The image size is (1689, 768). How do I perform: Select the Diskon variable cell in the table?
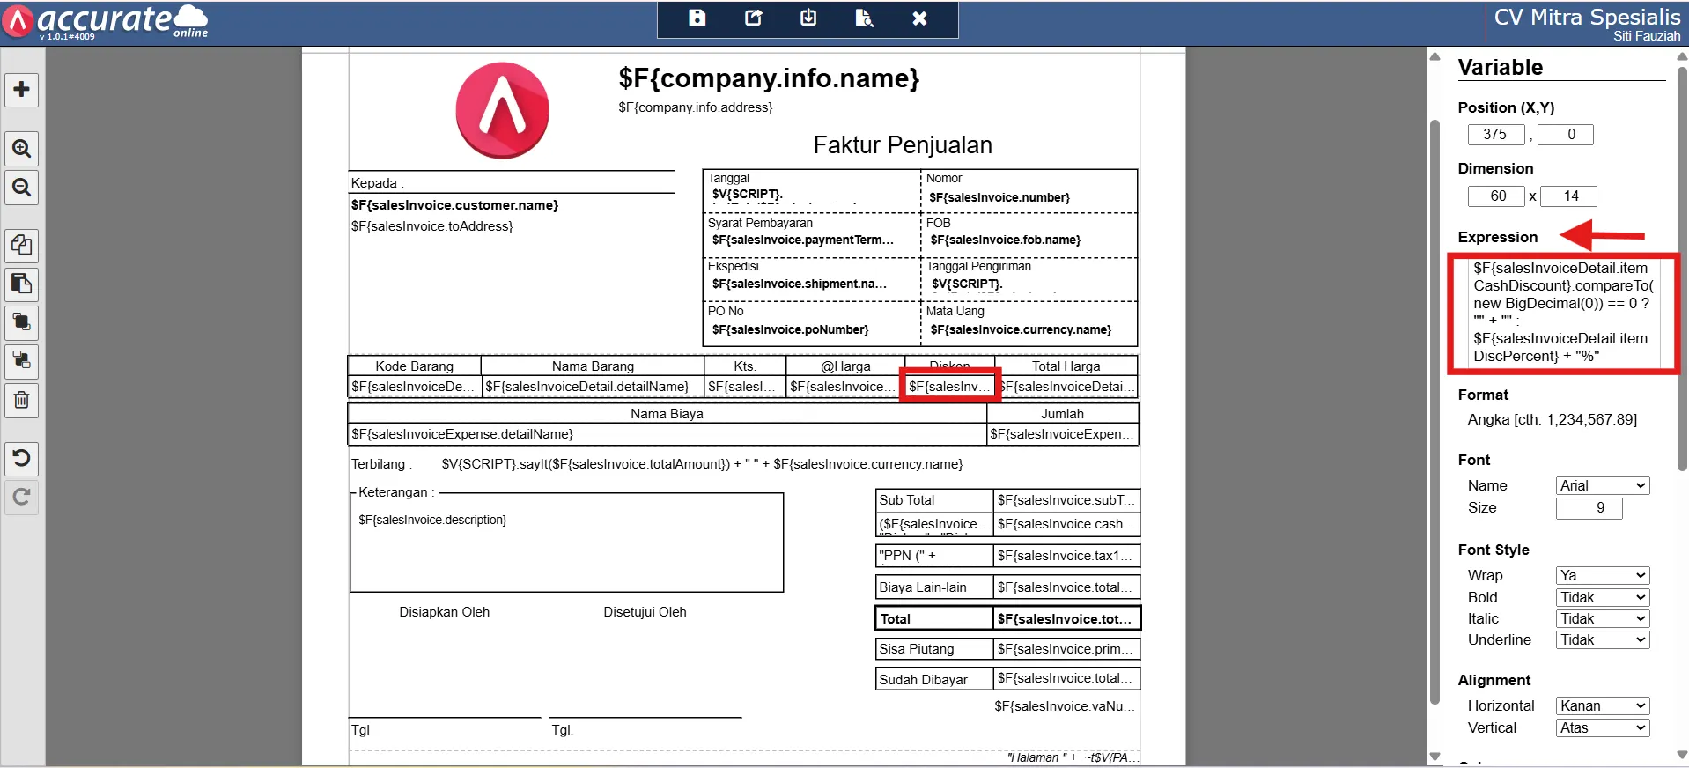pyautogui.click(x=949, y=387)
